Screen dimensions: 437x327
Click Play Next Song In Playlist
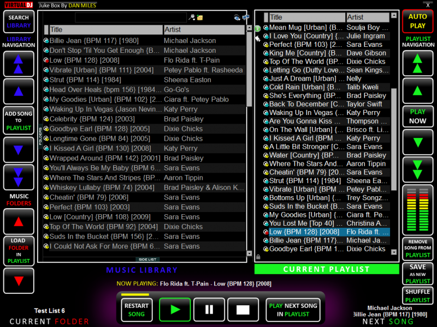click(x=293, y=310)
